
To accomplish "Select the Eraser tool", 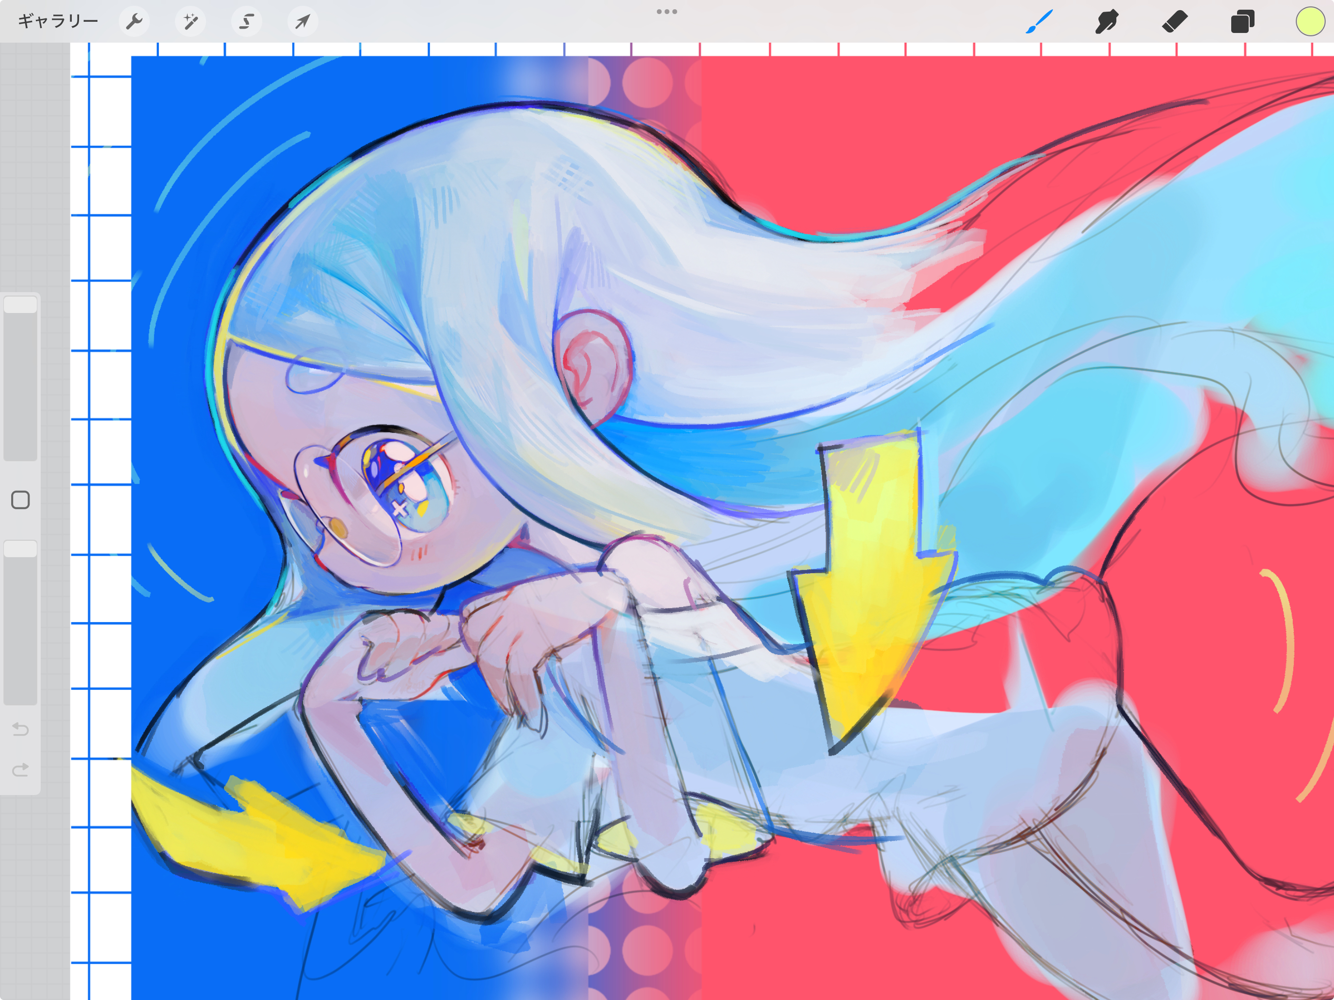I will coord(1174,22).
